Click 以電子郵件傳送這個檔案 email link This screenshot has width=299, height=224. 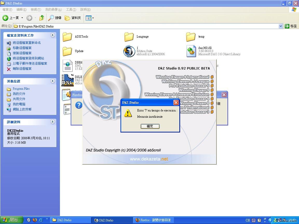[30, 64]
